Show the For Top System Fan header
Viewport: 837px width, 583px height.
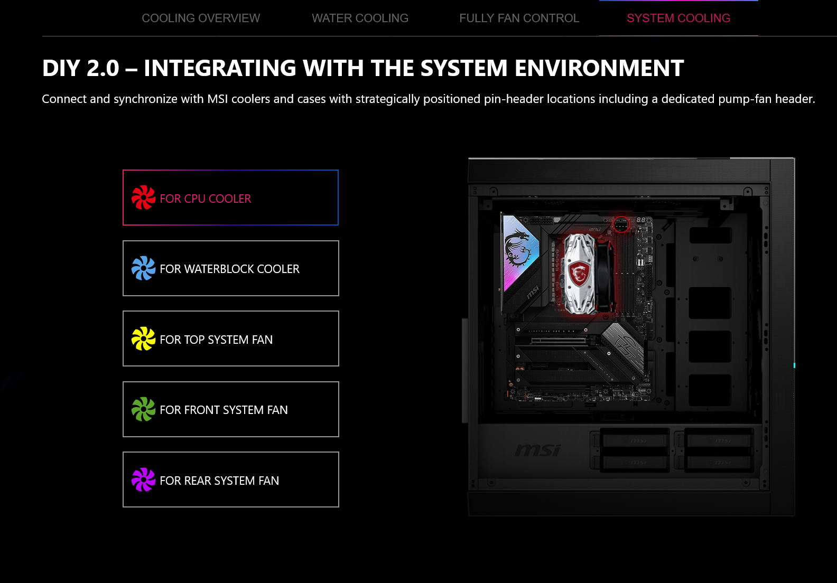[x=230, y=339]
